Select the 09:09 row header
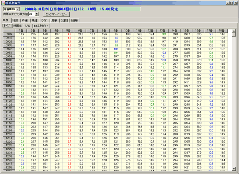Viewport: 239px width, 174px height. [9, 34]
